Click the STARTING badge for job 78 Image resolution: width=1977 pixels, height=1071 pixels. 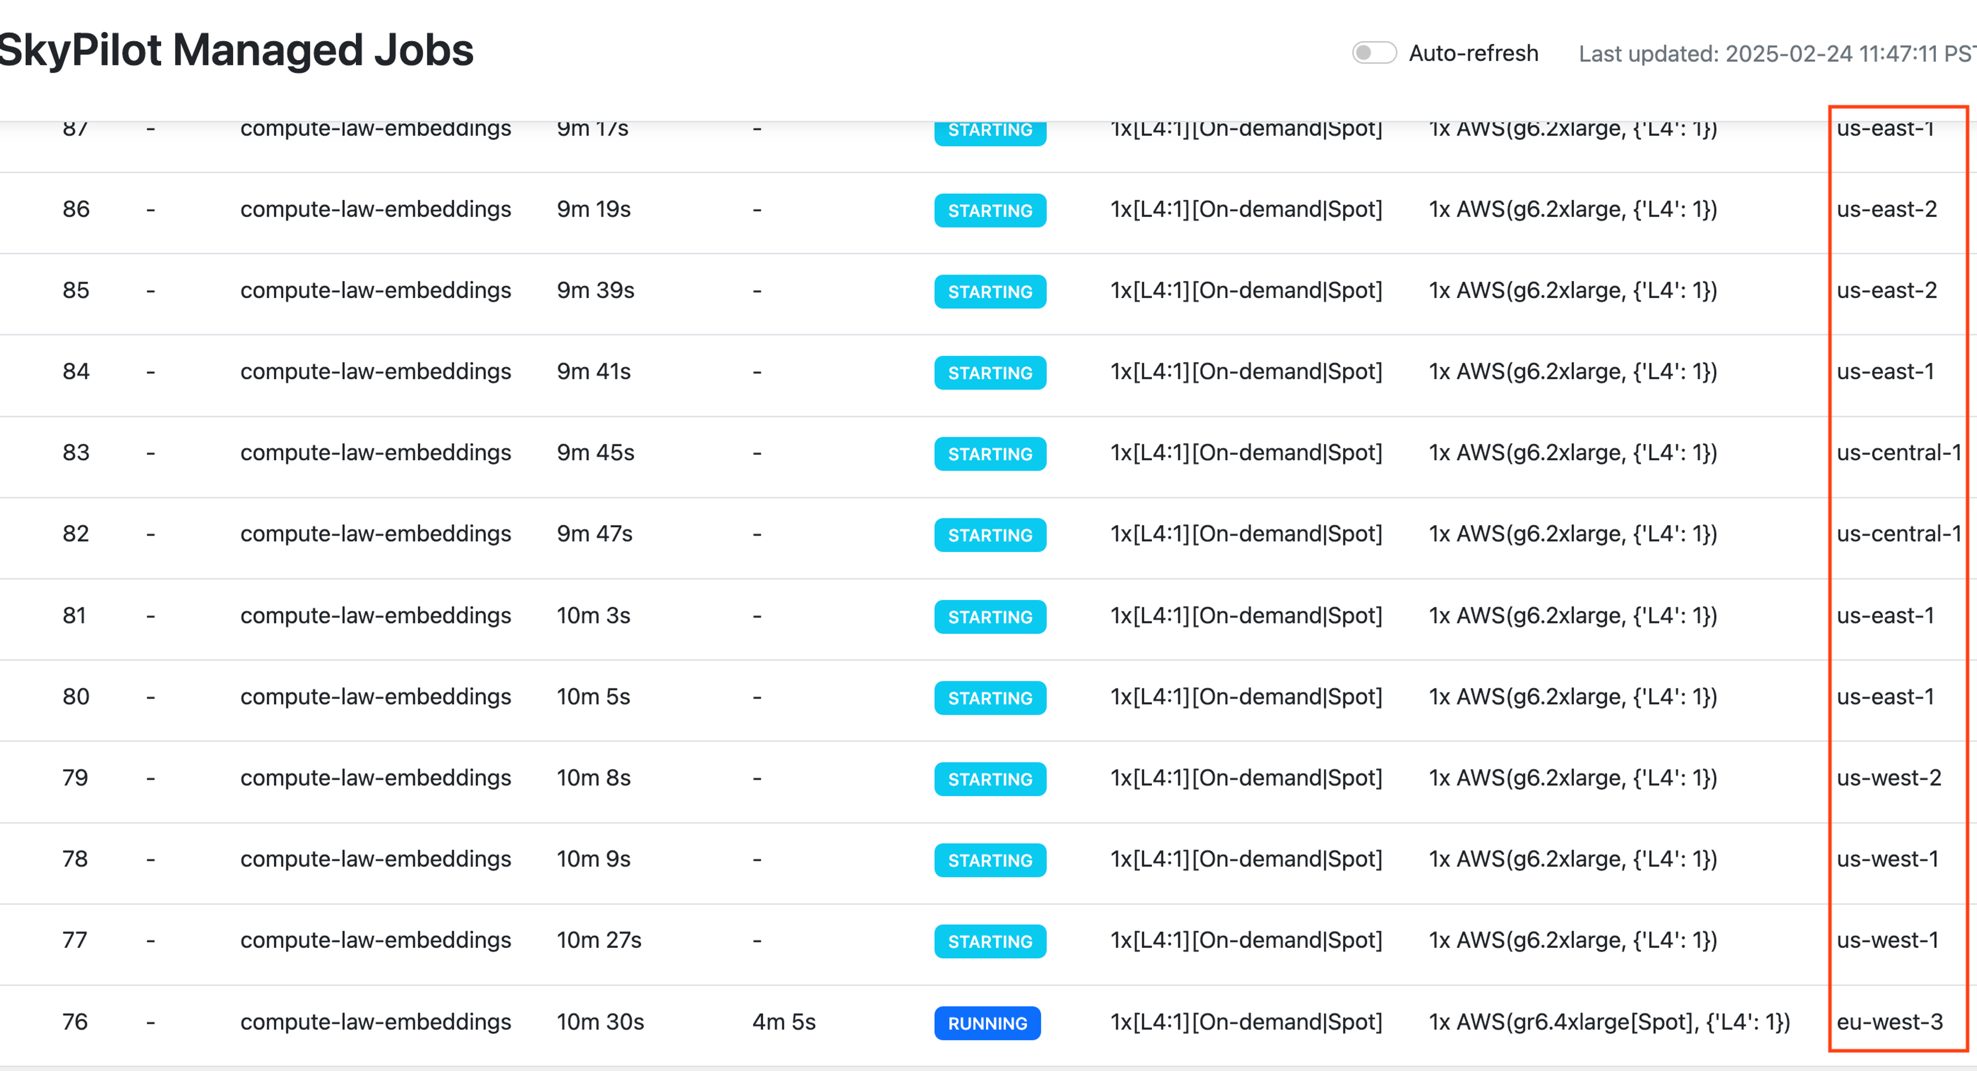click(990, 861)
